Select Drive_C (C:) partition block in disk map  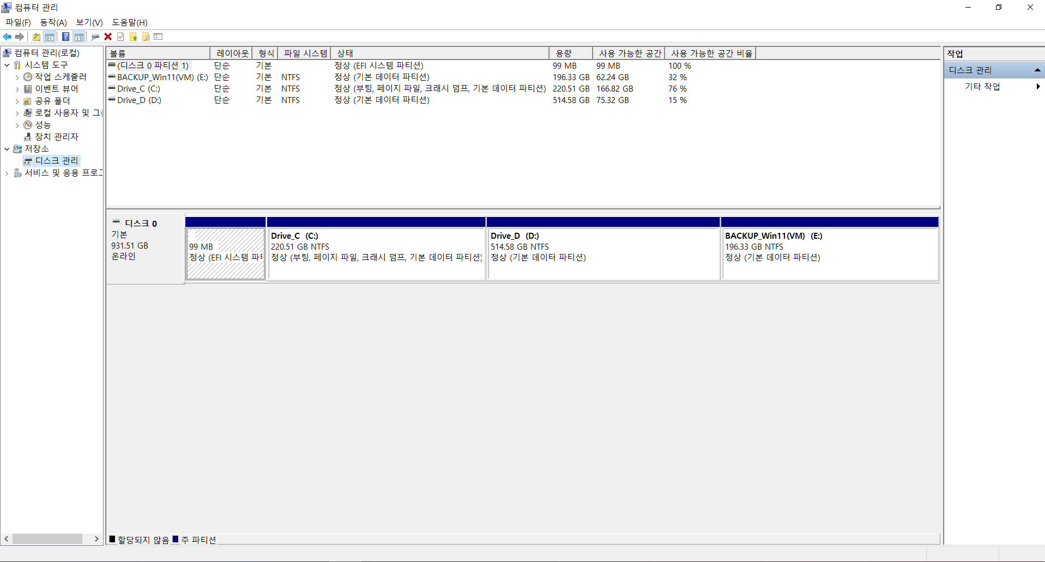point(376,253)
